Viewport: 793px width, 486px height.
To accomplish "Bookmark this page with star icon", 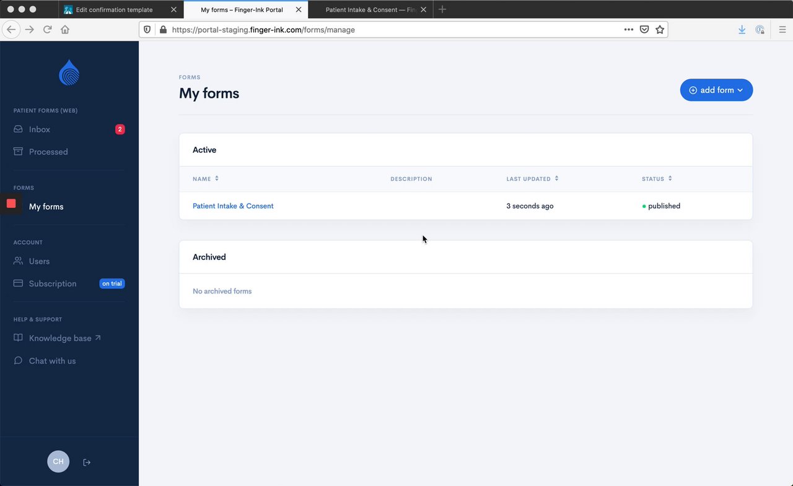I will click(x=660, y=30).
